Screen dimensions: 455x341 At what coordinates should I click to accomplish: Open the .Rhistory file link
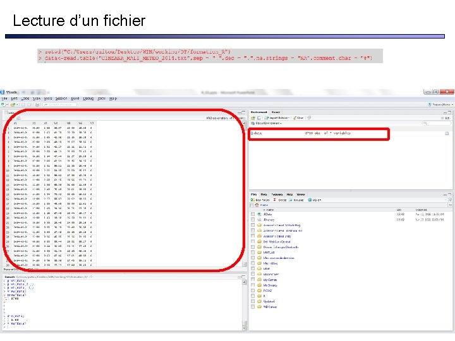click(269, 220)
